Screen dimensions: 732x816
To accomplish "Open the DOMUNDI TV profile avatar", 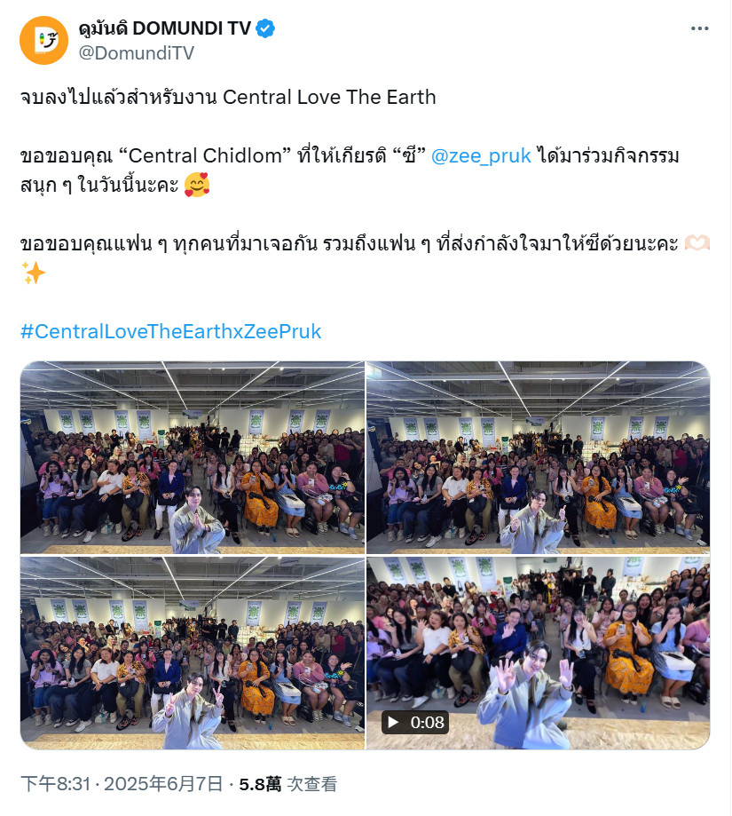I will point(43,40).
